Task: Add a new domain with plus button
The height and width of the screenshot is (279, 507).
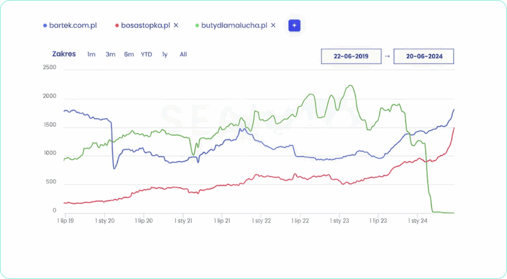Action: coord(295,25)
